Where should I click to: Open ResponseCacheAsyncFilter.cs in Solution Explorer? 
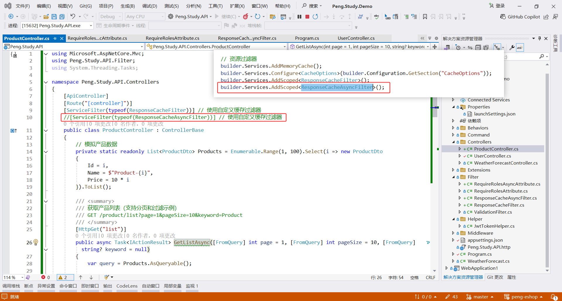pos(505,198)
